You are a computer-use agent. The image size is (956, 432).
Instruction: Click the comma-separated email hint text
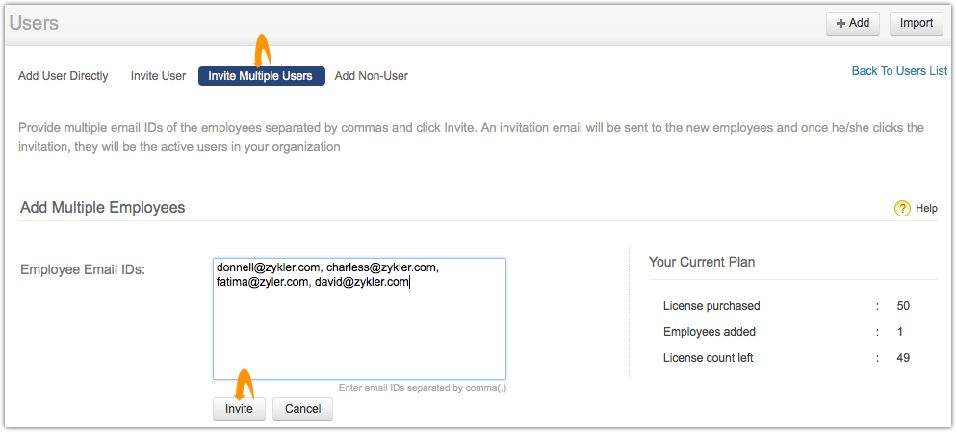tap(422, 388)
